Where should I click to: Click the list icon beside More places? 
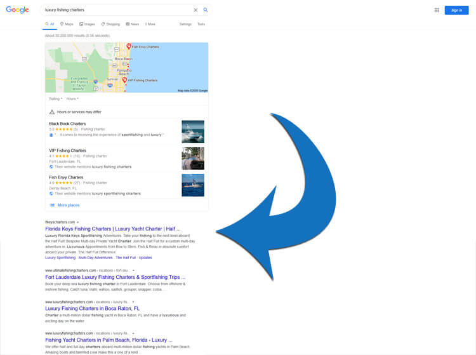(x=52, y=205)
